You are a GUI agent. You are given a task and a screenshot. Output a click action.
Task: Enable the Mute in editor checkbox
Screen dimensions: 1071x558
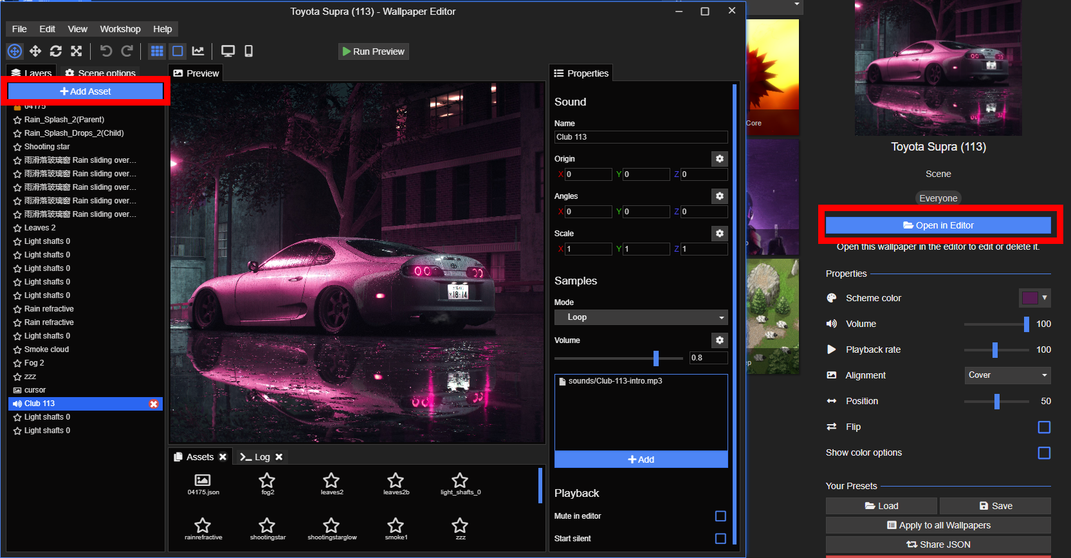coord(720,516)
